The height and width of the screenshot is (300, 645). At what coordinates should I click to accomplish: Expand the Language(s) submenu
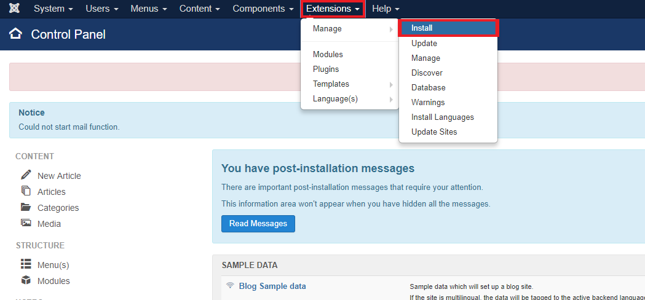pos(350,99)
